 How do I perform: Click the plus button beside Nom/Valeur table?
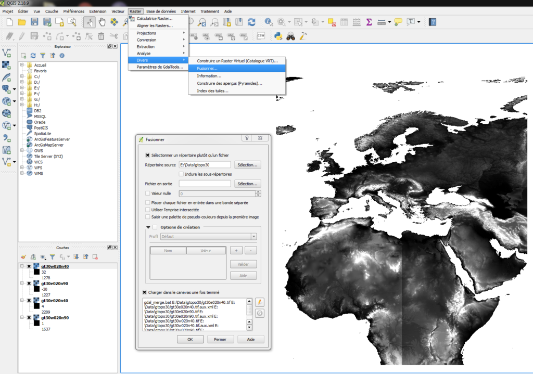click(x=236, y=250)
